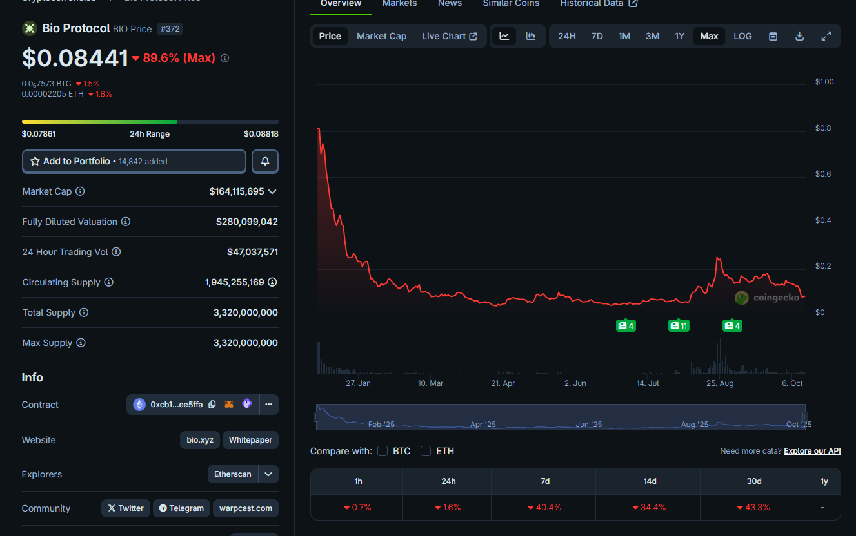
Task: Click the purple wallet gem icon
Action: click(246, 405)
